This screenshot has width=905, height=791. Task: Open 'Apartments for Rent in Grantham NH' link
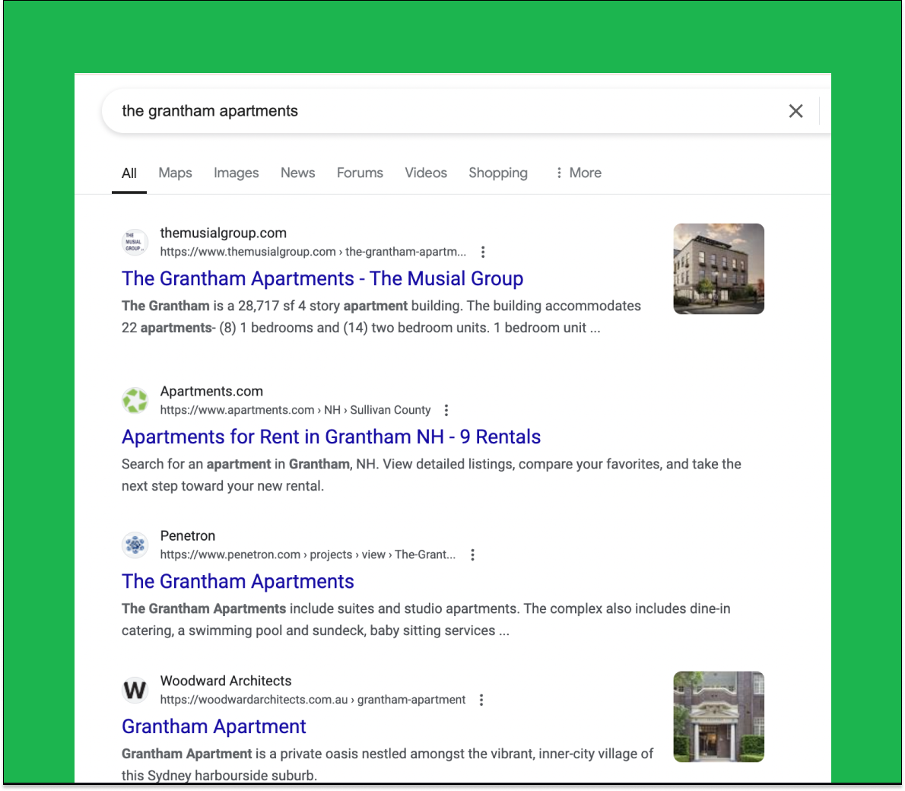click(x=331, y=437)
